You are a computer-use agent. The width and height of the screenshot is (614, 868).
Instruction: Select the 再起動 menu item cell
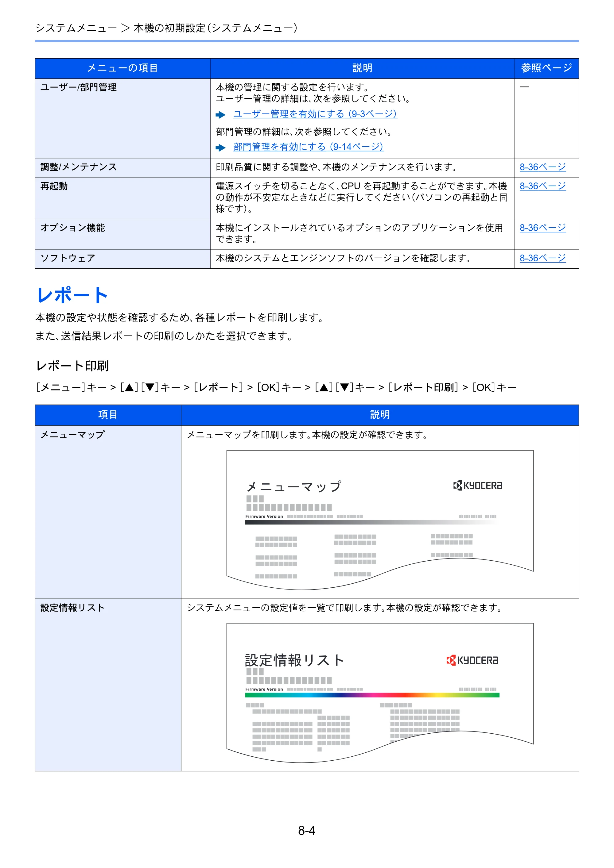[x=122, y=198]
